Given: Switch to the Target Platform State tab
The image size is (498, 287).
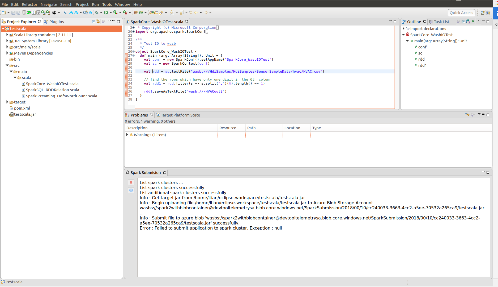Looking at the screenshot, I should click(181, 115).
